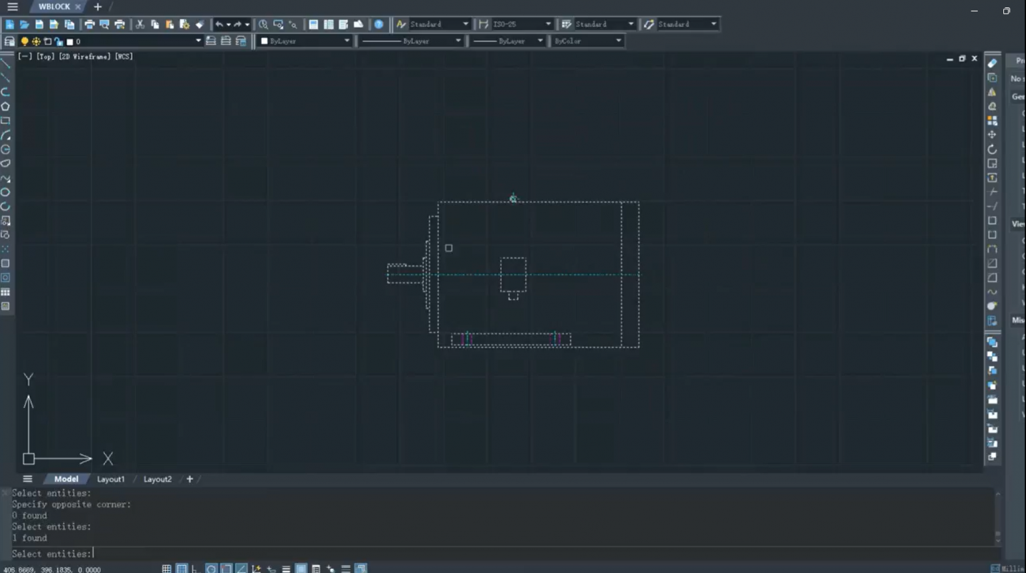Open the Layer Properties Manager icon

click(x=9, y=41)
